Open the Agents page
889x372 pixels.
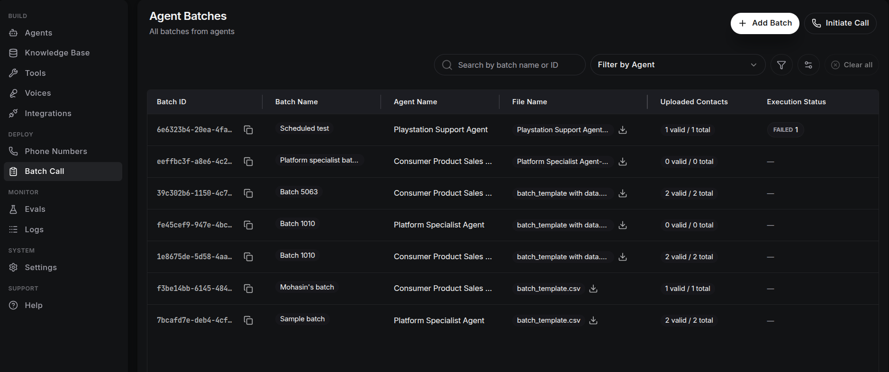click(x=63, y=33)
